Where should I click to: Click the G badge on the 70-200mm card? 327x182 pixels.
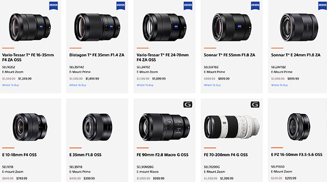point(255,105)
